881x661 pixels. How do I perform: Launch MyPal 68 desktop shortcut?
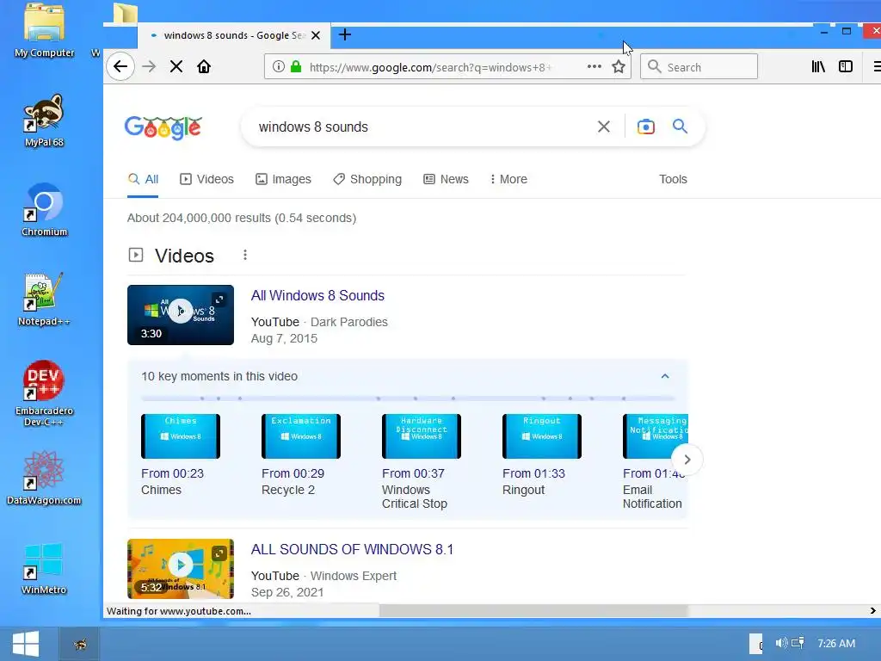tap(45, 120)
